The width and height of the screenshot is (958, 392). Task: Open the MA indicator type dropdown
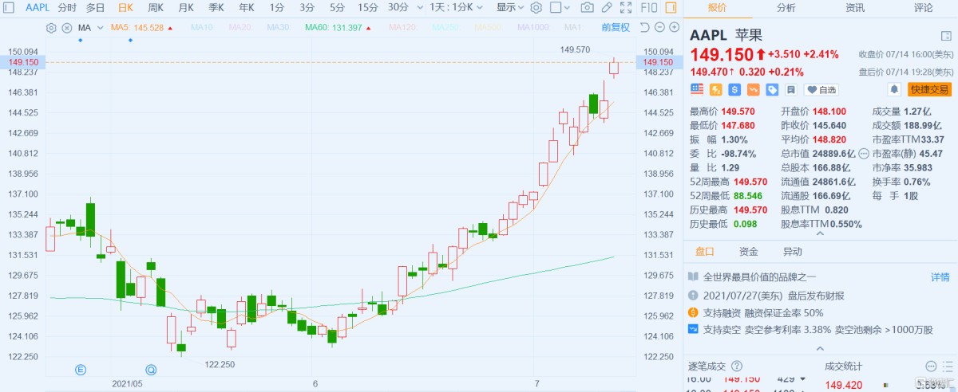(x=89, y=28)
